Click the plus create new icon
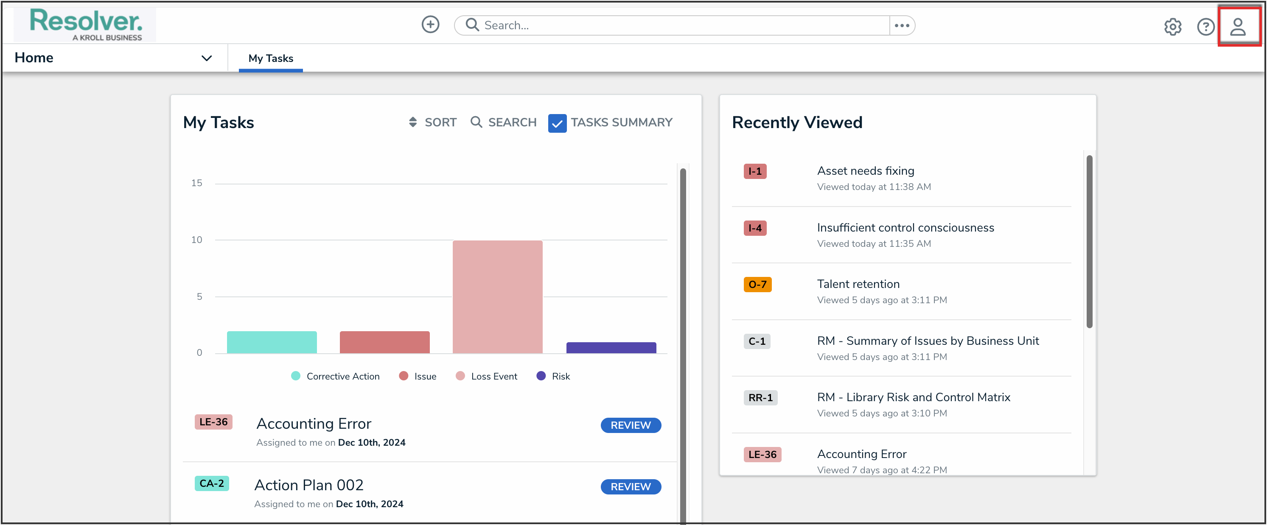Viewport: 1267px width, 525px height. [430, 25]
